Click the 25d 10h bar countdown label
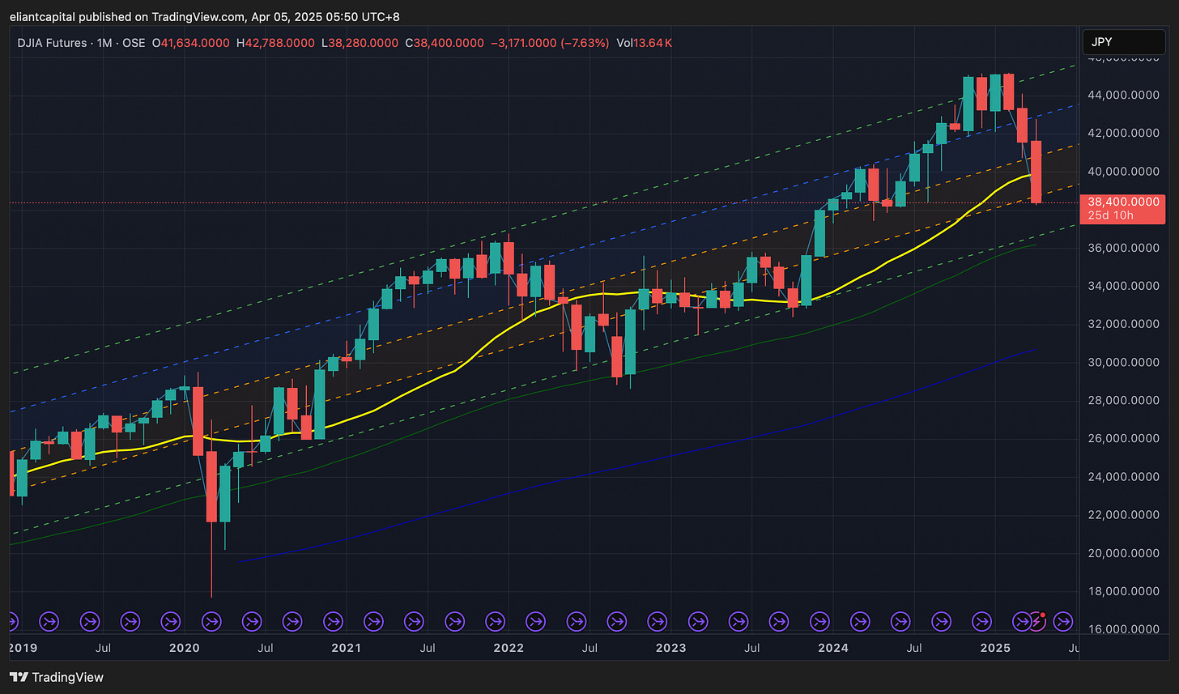 [x=1109, y=215]
